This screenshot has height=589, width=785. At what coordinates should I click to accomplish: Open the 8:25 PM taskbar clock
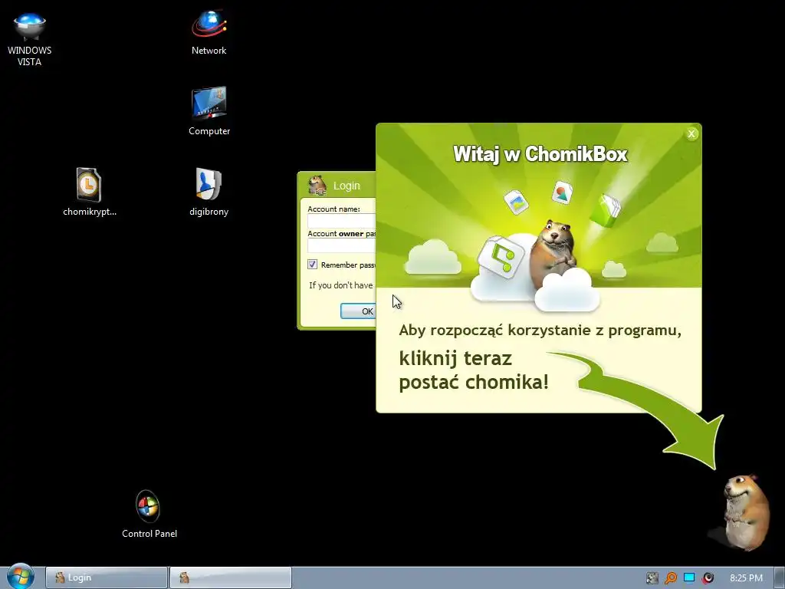(x=746, y=578)
